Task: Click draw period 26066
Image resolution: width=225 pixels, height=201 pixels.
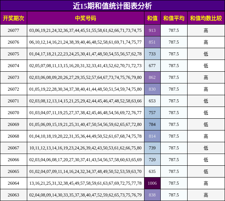Action: click(x=13, y=160)
